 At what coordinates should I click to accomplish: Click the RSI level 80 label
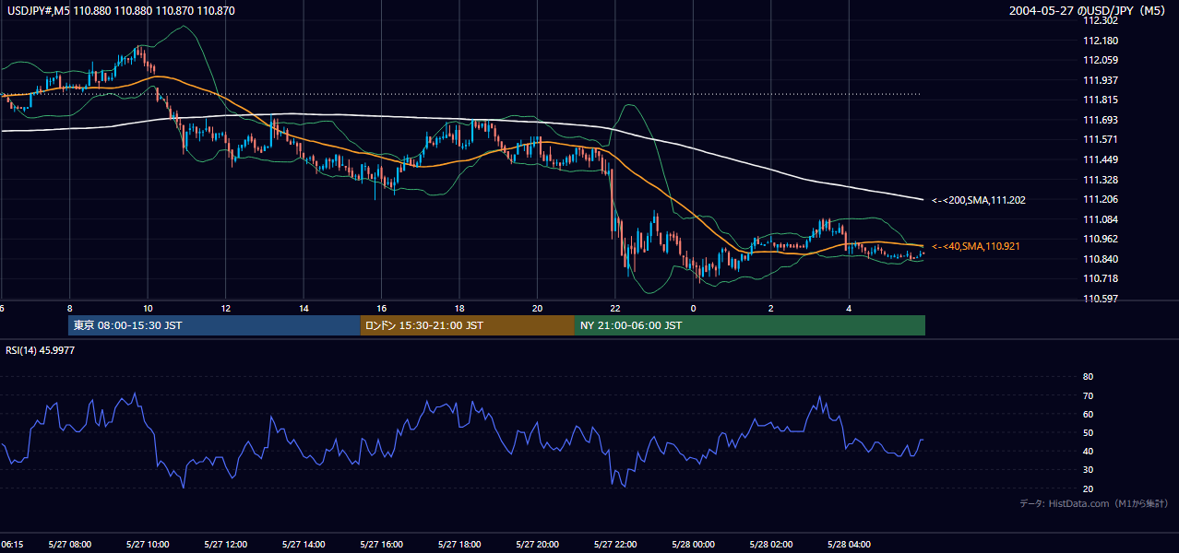click(1088, 377)
